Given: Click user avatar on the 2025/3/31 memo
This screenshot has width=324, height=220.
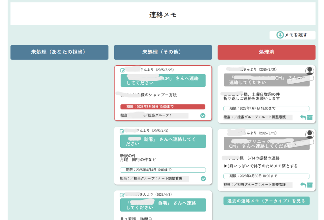Looking at the screenshot, I should pyautogui.click(x=310, y=71).
